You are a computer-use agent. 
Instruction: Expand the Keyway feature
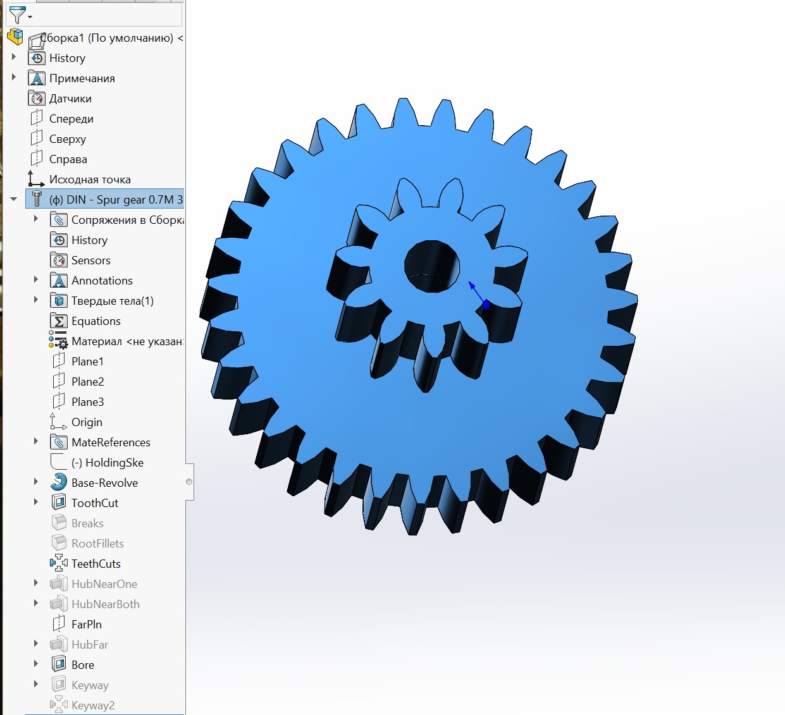pyautogui.click(x=36, y=685)
